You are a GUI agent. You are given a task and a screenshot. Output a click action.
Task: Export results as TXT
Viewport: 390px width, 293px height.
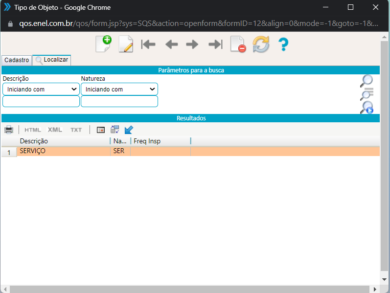[76, 130]
